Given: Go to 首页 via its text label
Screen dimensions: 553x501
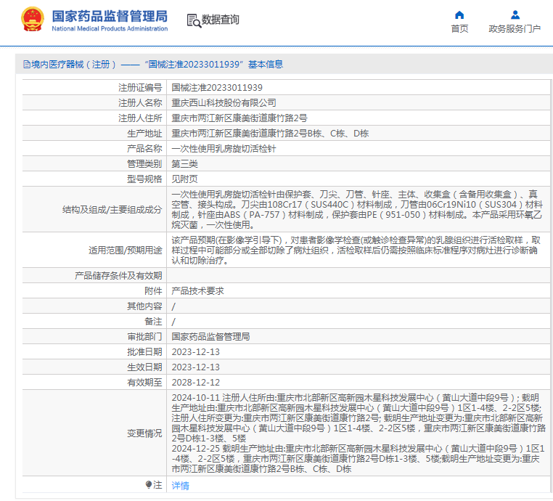Looking at the screenshot, I should pyautogui.click(x=459, y=29).
